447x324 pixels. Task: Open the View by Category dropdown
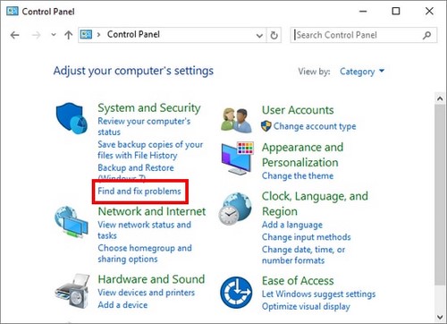(362, 72)
